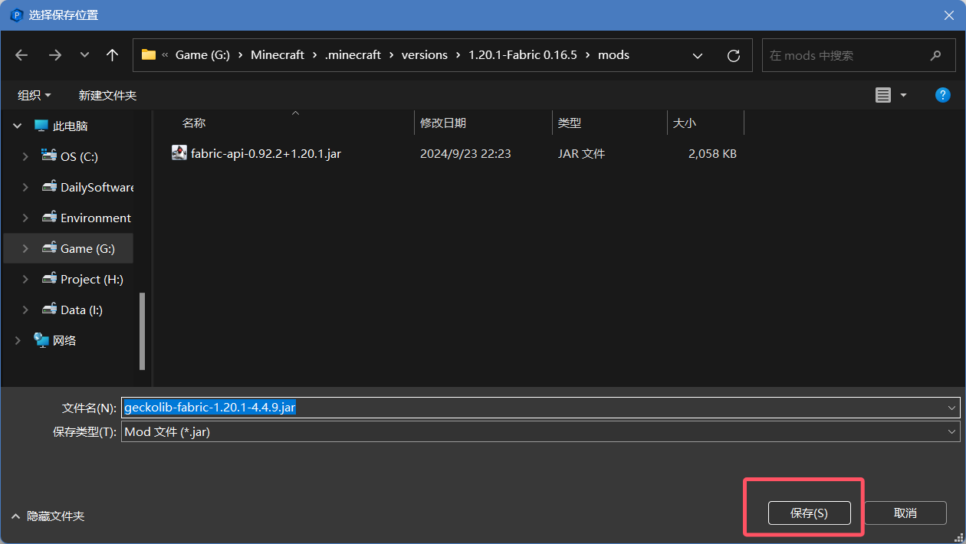This screenshot has height=544, width=966.
Task: Click the date 2024/9/23 22:23 cell
Action: point(465,153)
